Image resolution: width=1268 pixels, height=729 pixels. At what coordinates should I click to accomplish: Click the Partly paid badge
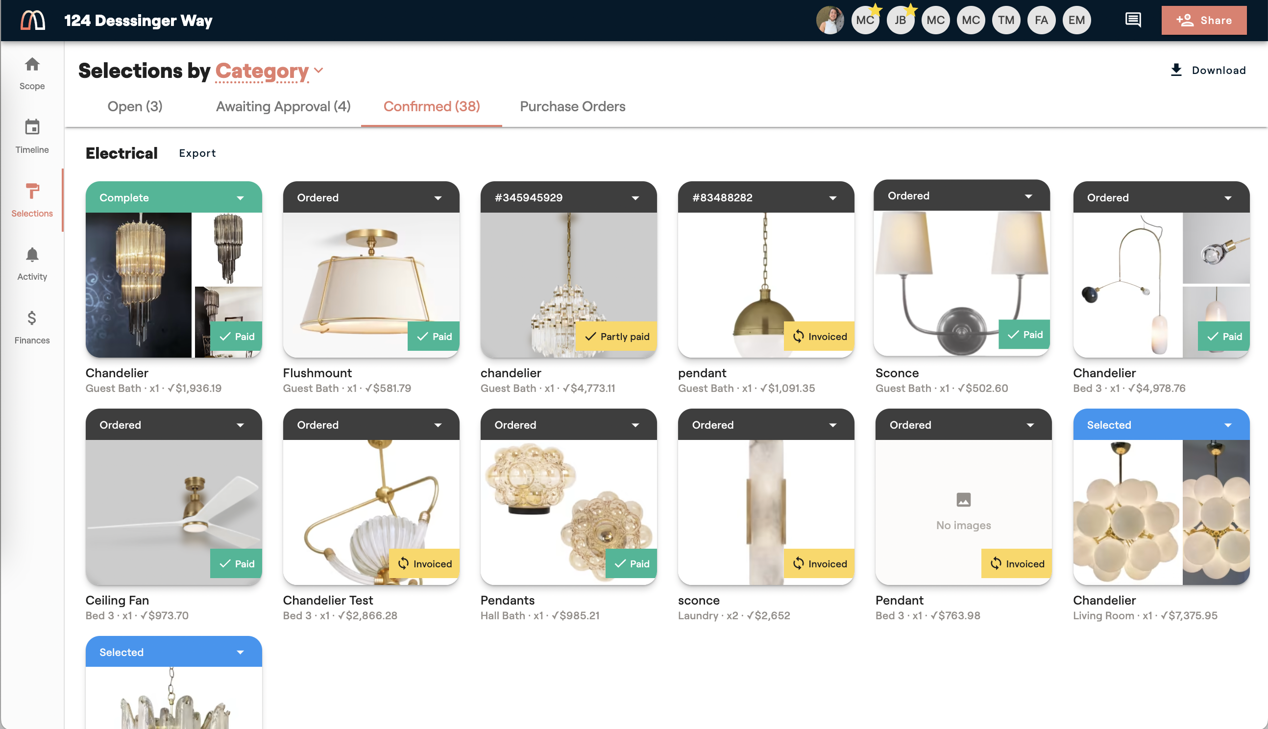coord(616,337)
